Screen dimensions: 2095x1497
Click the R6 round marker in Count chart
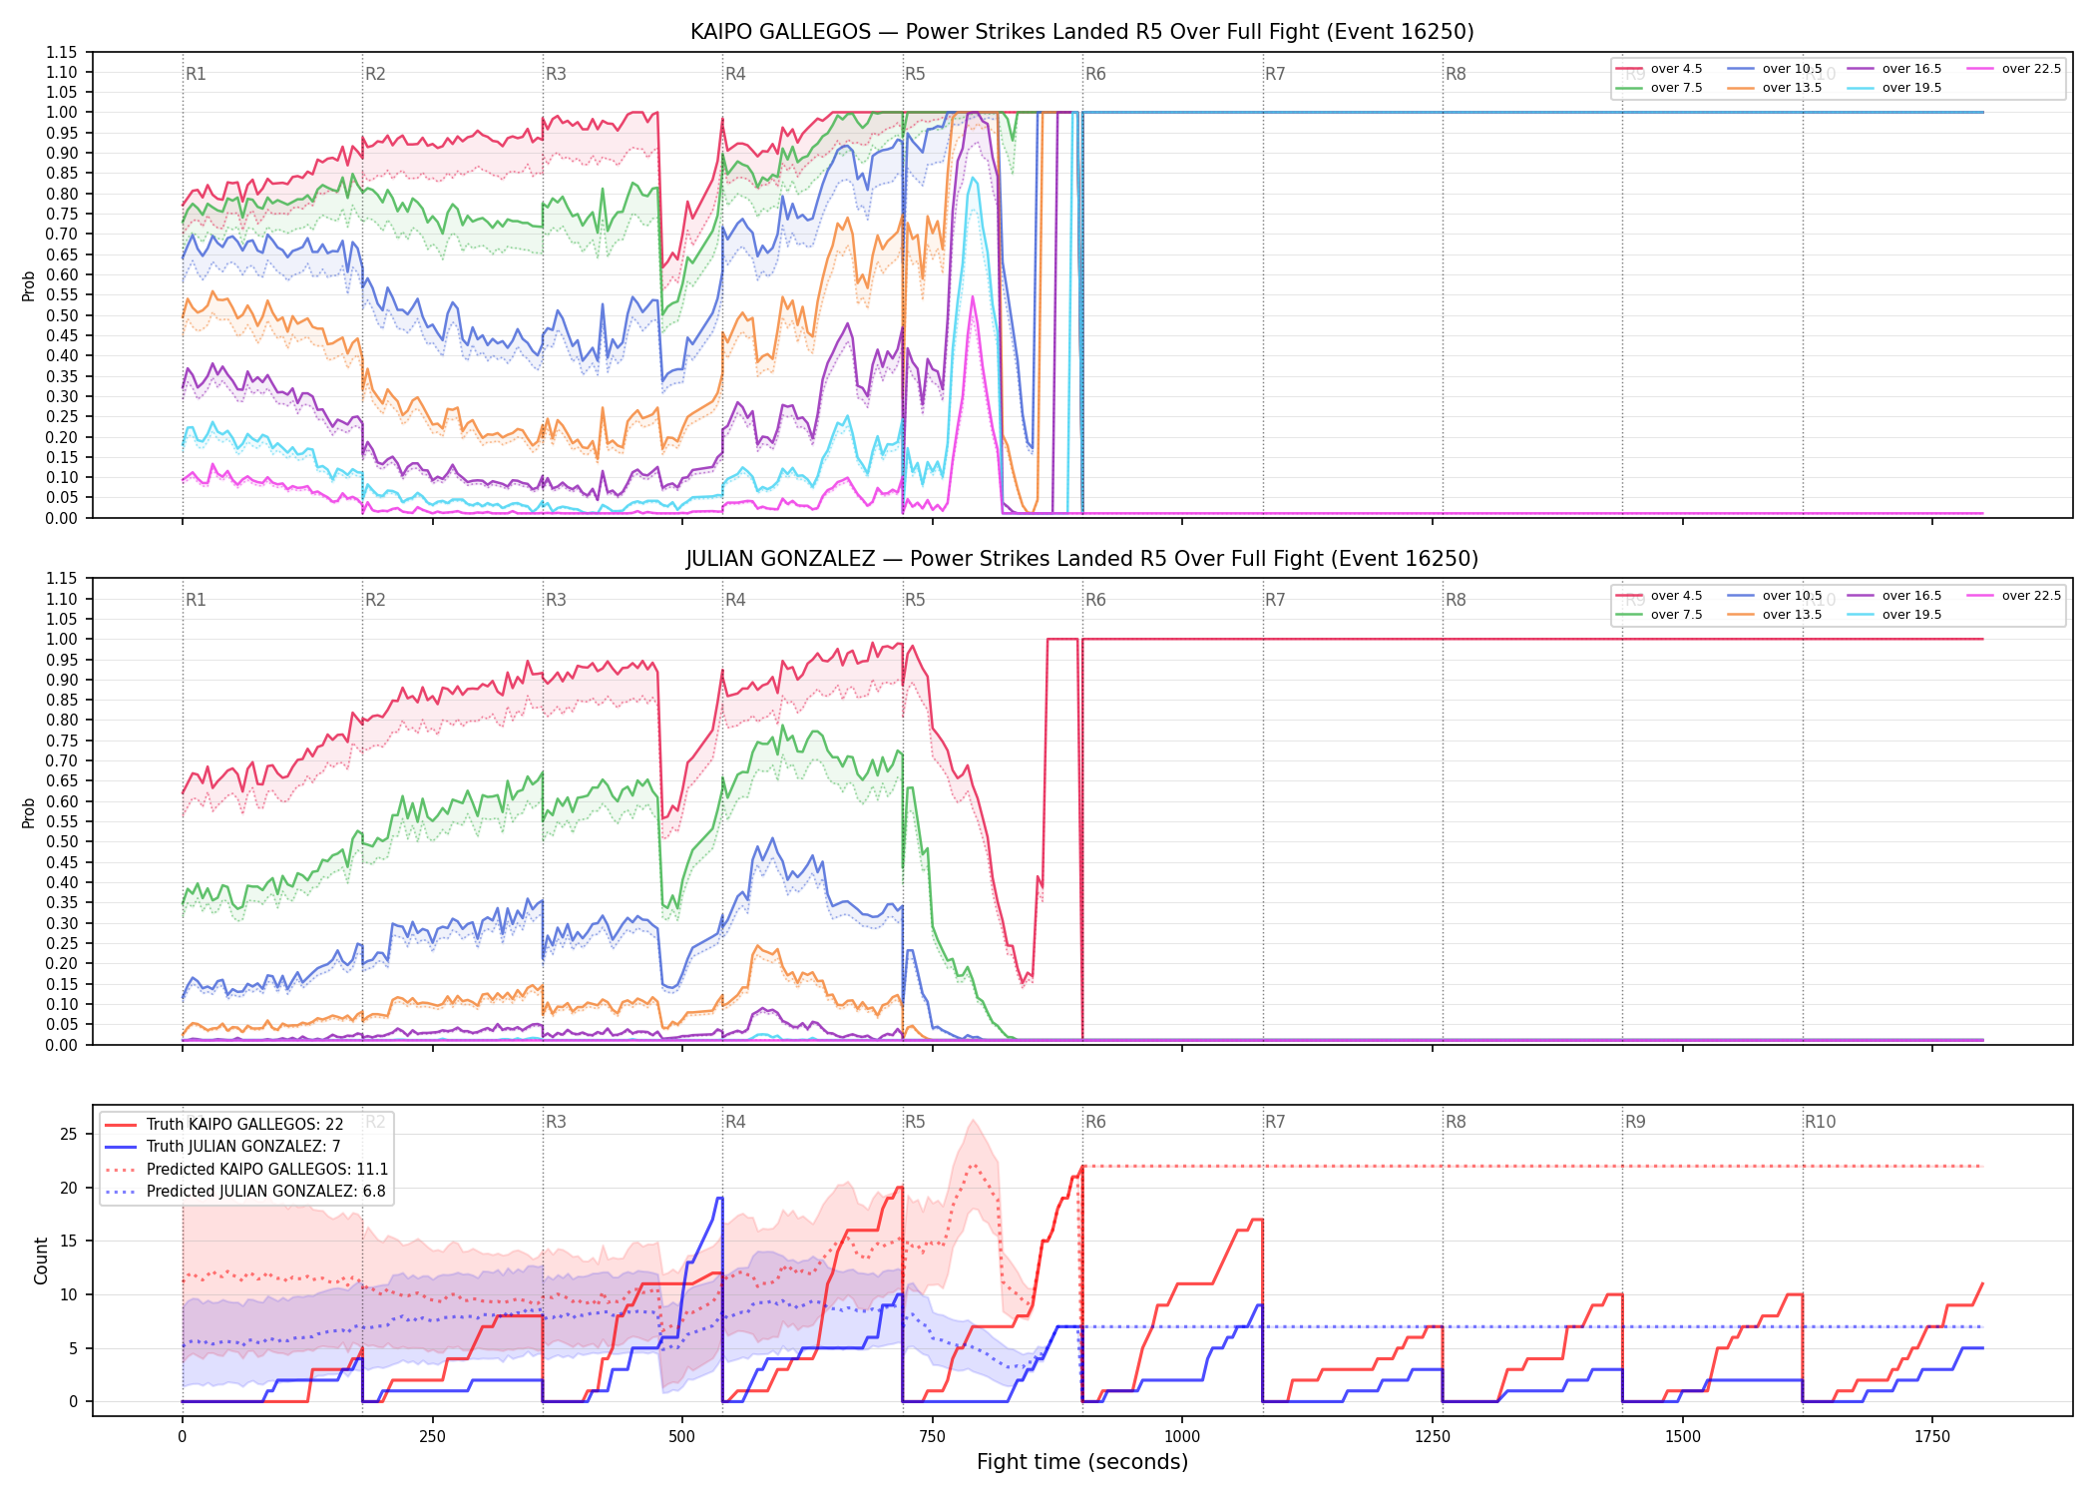(x=1095, y=1122)
